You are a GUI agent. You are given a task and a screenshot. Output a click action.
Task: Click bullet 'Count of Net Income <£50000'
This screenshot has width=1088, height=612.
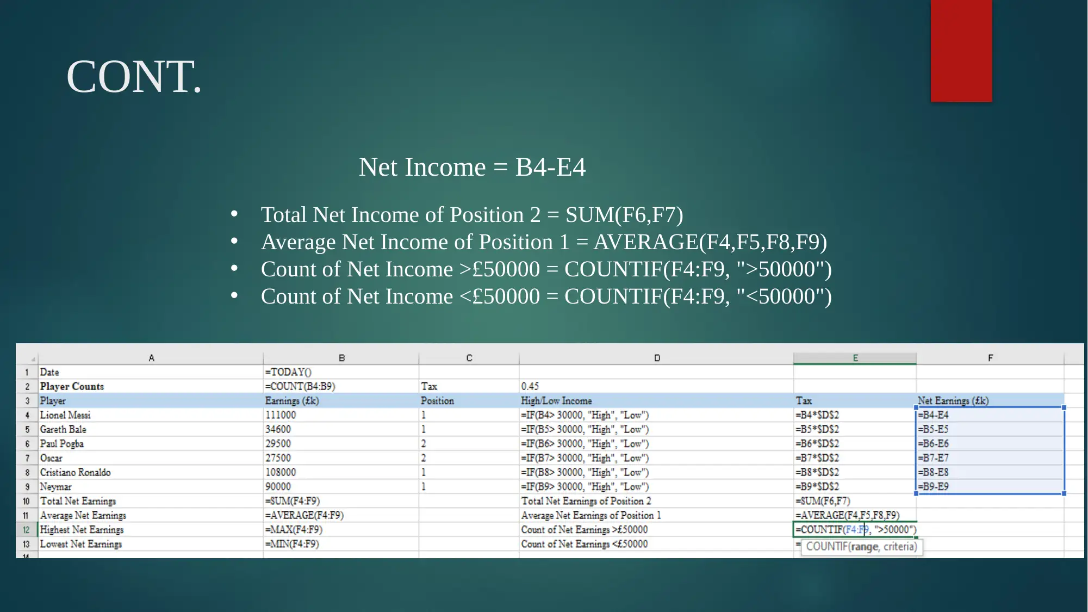pyautogui.click(x=546, y=296)
